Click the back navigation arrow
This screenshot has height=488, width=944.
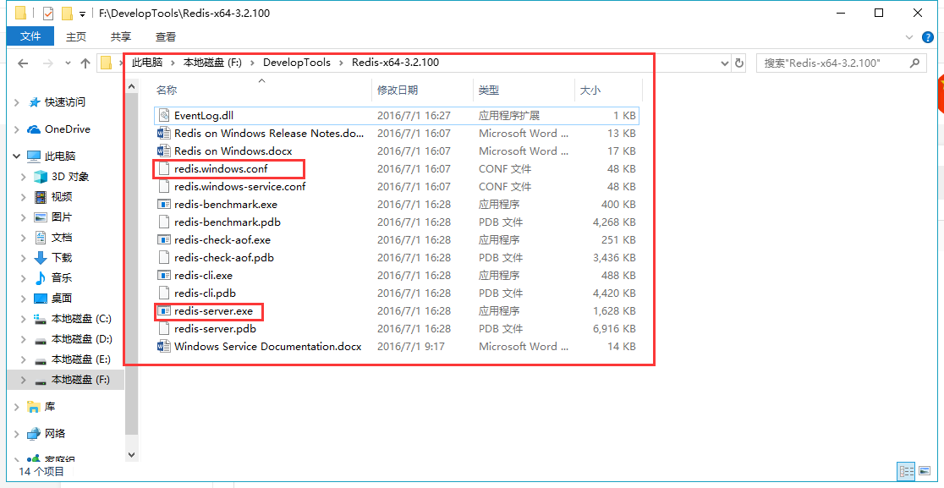point(23,63)
